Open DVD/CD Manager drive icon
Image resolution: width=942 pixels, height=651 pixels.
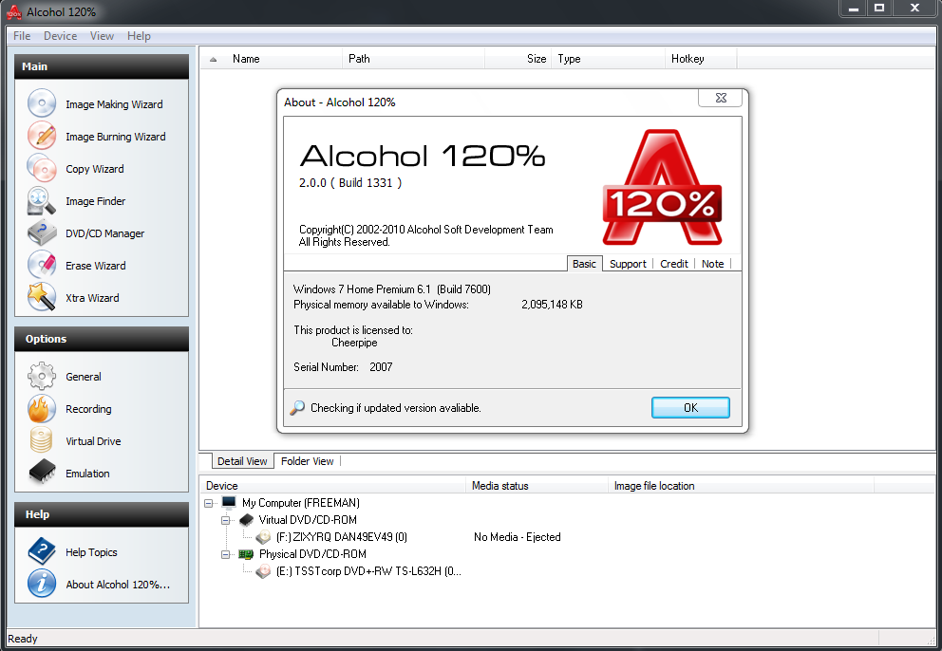click(x=42, y=233)
